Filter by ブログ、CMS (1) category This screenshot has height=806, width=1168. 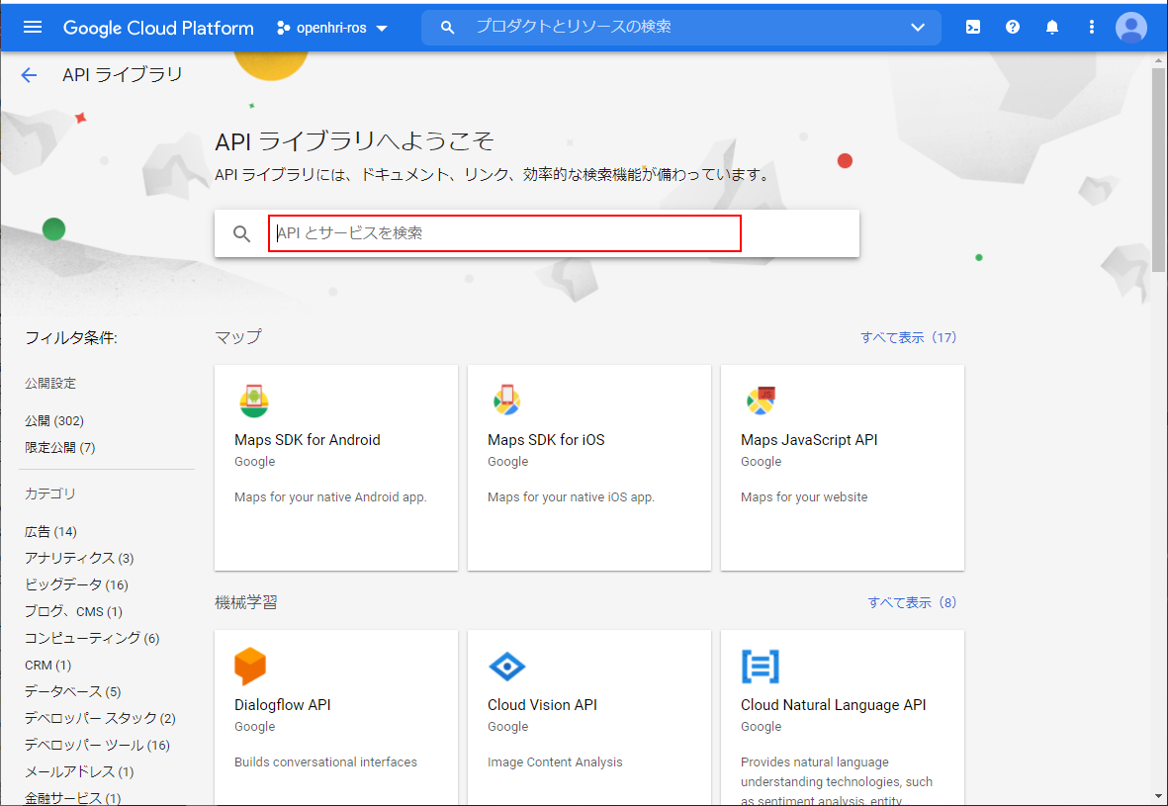tap(73, 611)
